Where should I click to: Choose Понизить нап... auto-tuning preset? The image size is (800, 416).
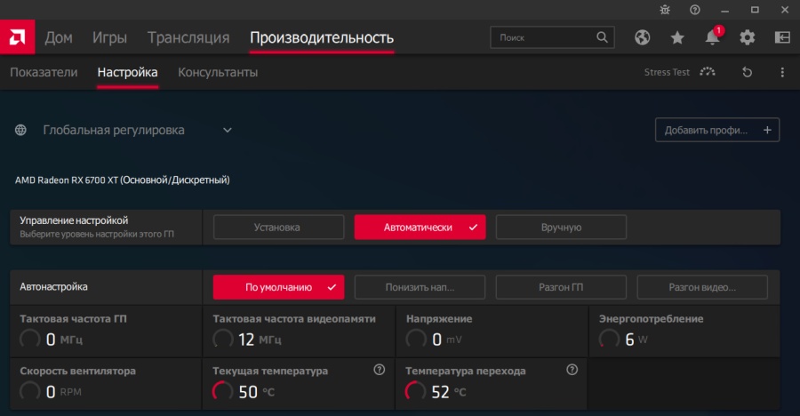420,287
